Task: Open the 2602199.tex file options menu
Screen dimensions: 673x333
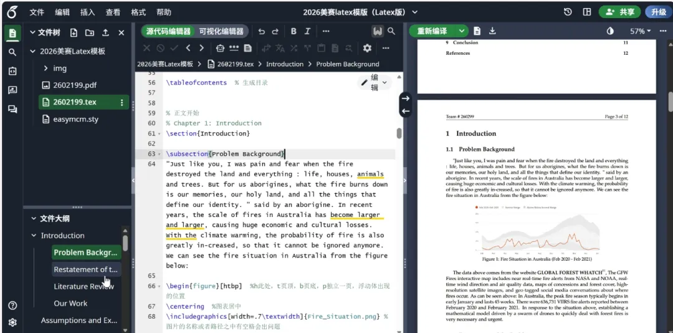Action: tap(122, 102)
